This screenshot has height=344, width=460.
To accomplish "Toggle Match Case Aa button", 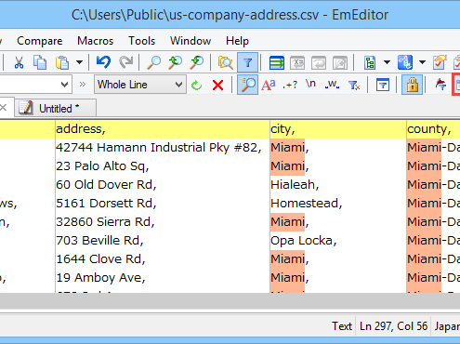I will point(269,85).
